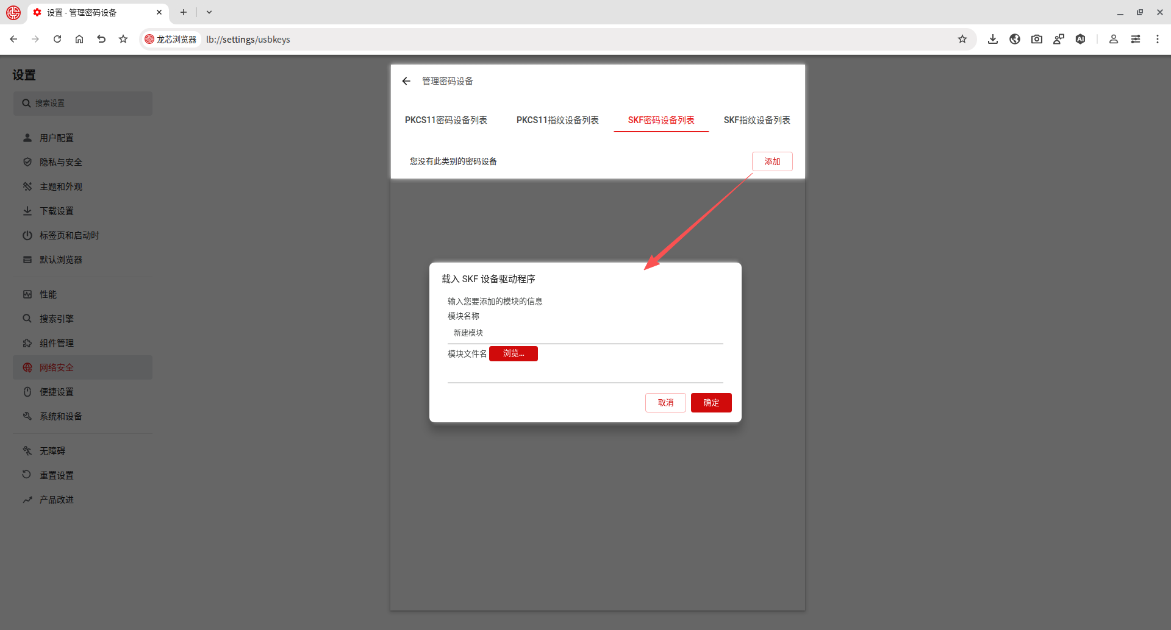Image resolution: width=1171 pixels, height=630 pixels.
Task: Open the three-dot browser menu
Action: pos(1157,39)
